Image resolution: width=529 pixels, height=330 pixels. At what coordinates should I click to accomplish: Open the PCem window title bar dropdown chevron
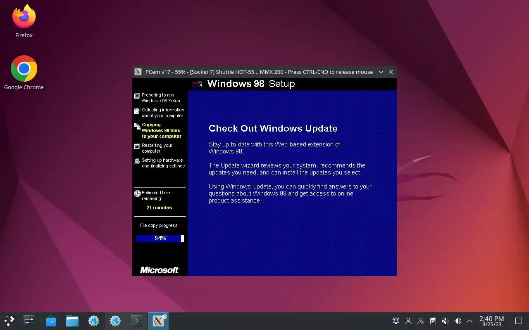[381, 72]
